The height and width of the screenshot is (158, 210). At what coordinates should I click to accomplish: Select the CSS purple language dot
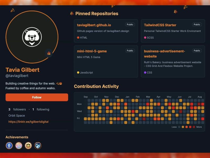145,73
